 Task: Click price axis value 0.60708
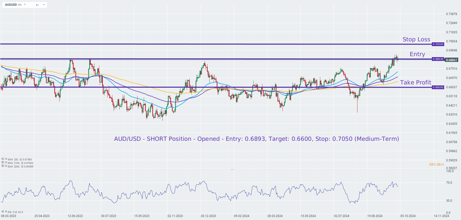click(451, 142)
